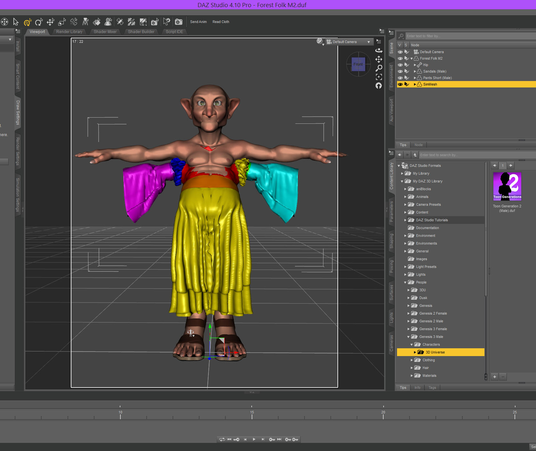
Task: Open Toon Generation 2 (Male) thumbnail
Action: pyautogui.click(x=507, y=186)
